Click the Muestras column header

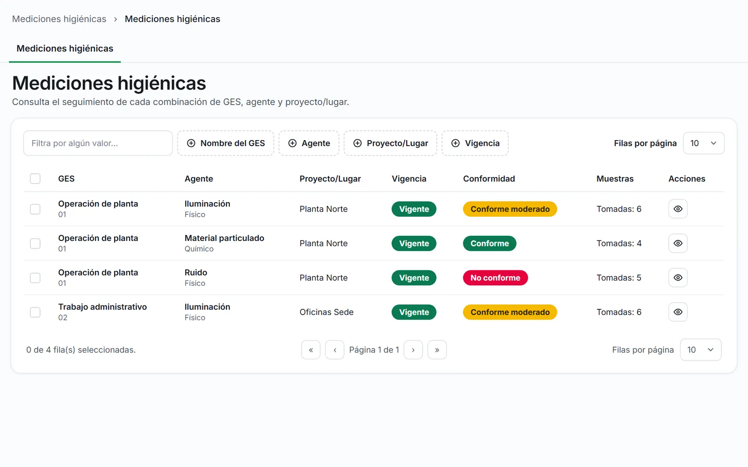click(615, 179)
